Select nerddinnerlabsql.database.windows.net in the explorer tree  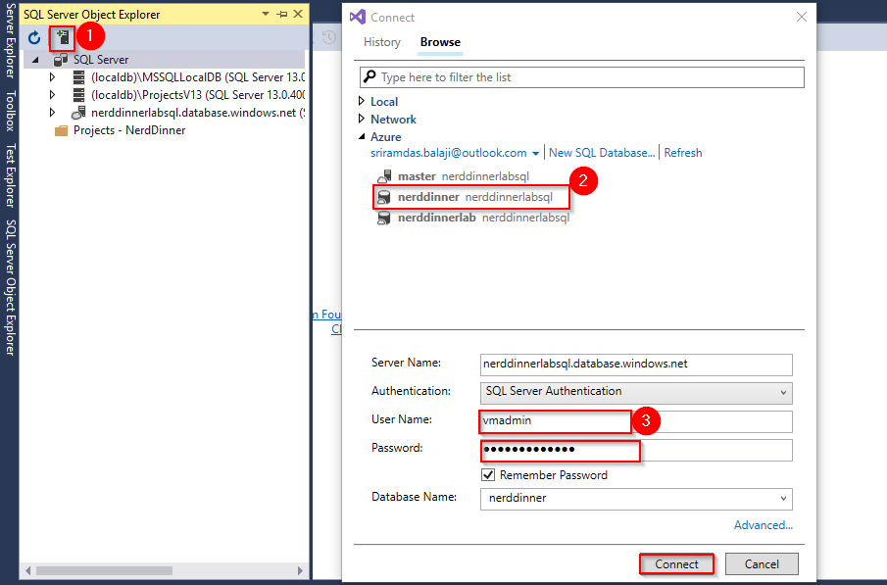198,113
